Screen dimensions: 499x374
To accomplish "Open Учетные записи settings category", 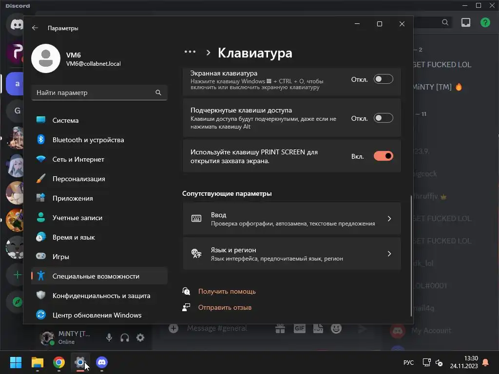I will (99, 218).
